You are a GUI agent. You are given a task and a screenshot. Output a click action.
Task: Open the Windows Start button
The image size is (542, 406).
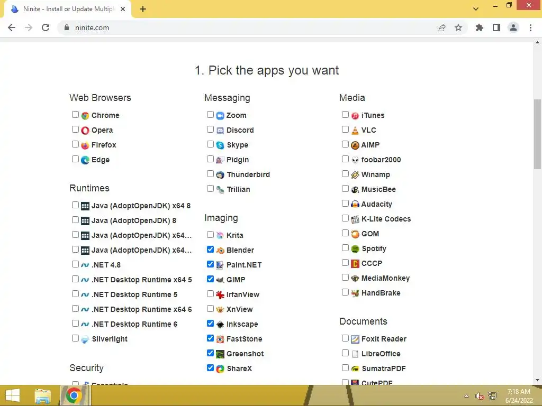[13, 395]
